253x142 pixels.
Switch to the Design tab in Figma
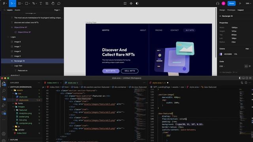(222, 10)
